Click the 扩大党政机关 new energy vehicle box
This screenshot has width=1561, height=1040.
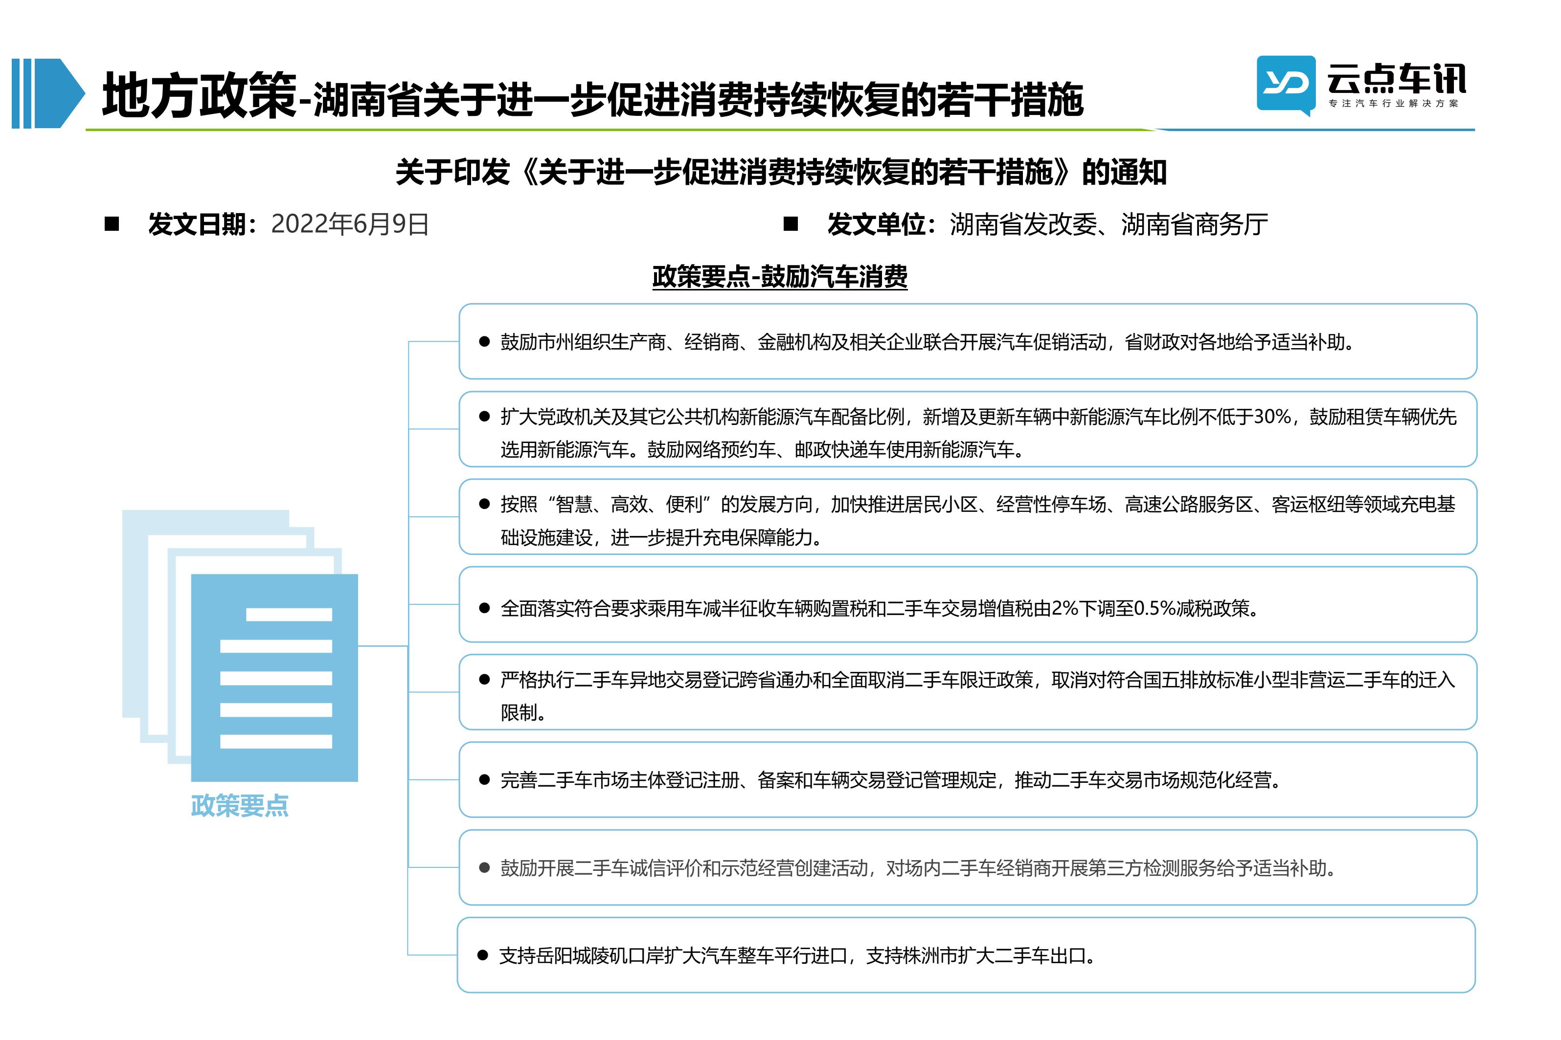[x=968, y=429]
